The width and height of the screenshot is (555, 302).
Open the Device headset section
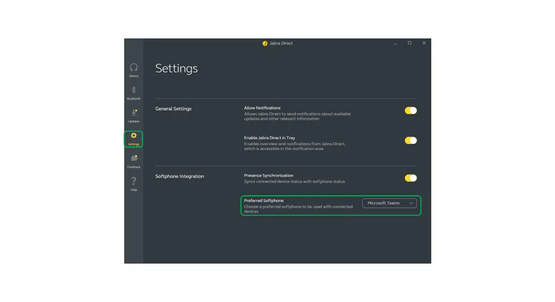pyautogui.click(x=133, y=70)
